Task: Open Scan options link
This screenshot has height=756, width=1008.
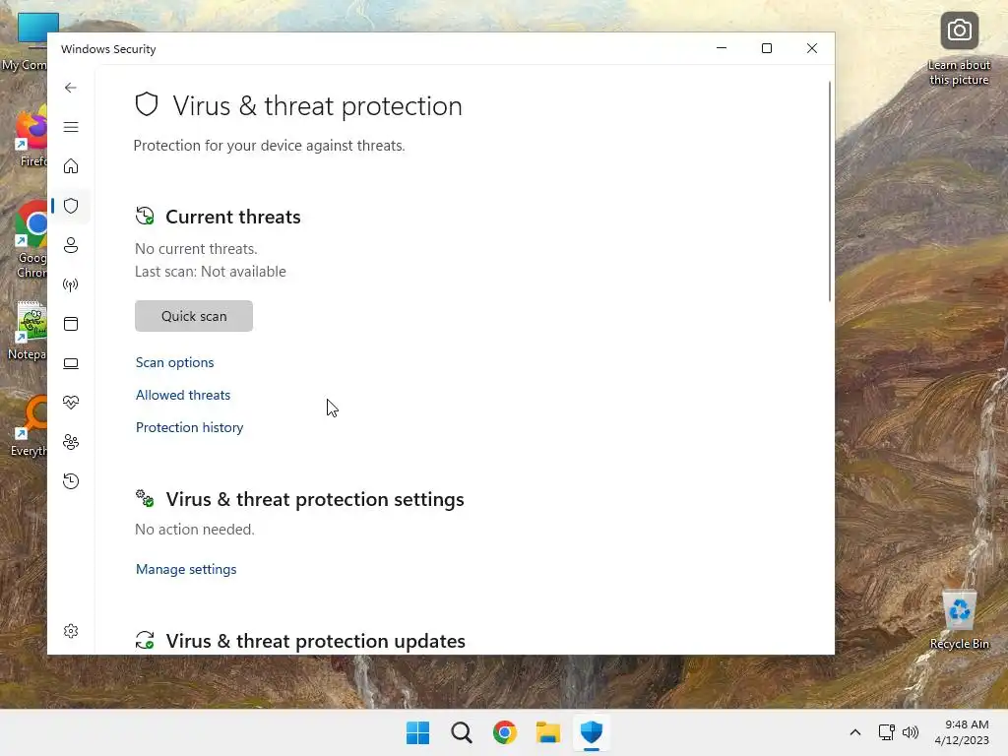Action: pos(175,362)
